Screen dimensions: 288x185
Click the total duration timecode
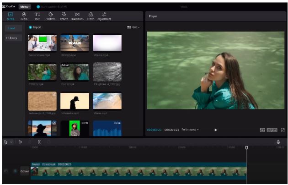(x=171, y=130)
